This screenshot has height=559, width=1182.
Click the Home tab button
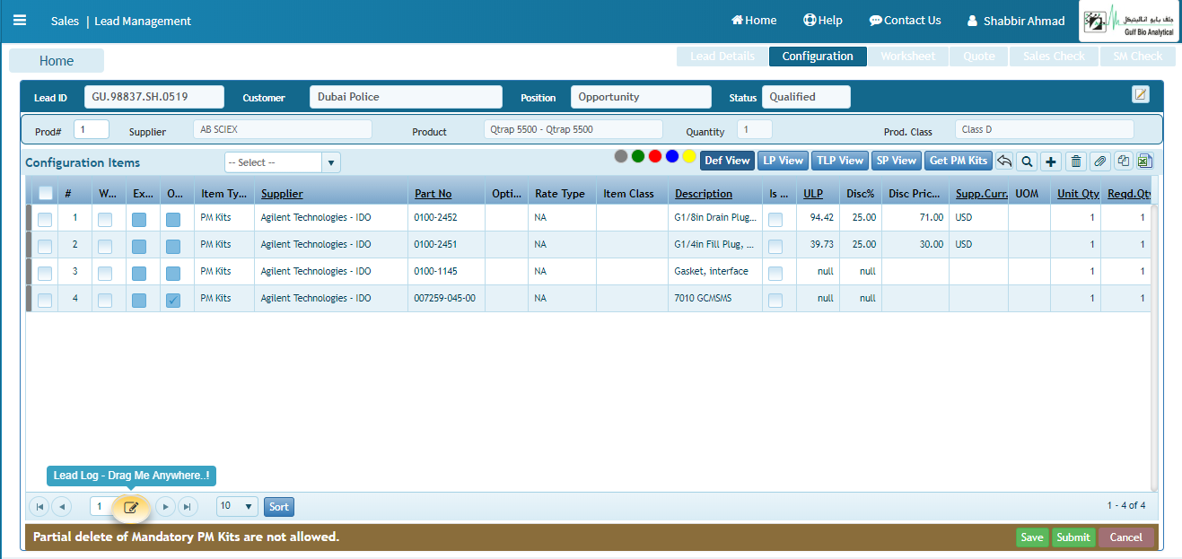tap(57, 61)
